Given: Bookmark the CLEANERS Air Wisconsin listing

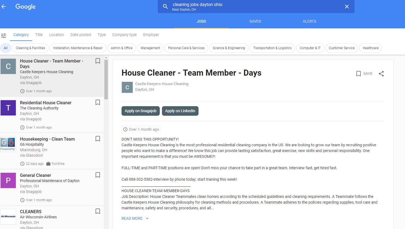Looking at the screenshot, I should (x=97, y=211).
